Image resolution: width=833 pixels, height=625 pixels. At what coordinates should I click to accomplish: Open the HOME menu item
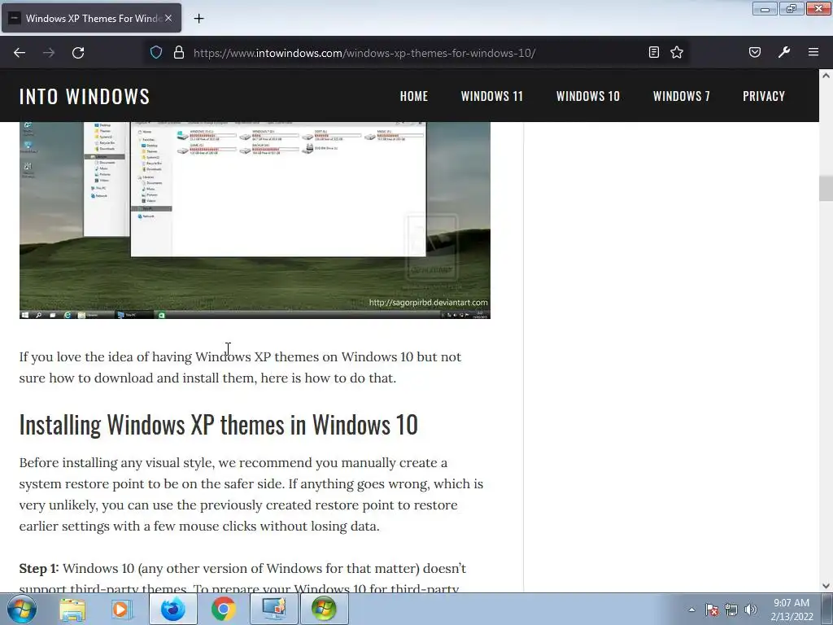coord(414,96)
